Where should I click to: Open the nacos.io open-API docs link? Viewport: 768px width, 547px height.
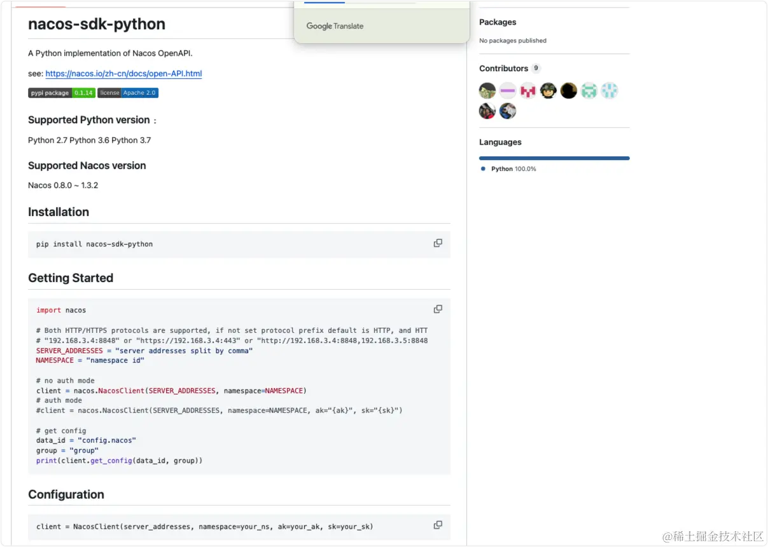(123, 74)
